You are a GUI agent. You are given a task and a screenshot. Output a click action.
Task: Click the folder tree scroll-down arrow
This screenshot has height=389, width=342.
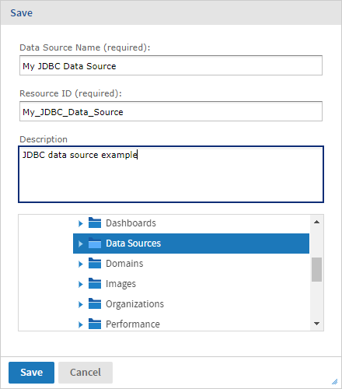(x=316, y=324)
